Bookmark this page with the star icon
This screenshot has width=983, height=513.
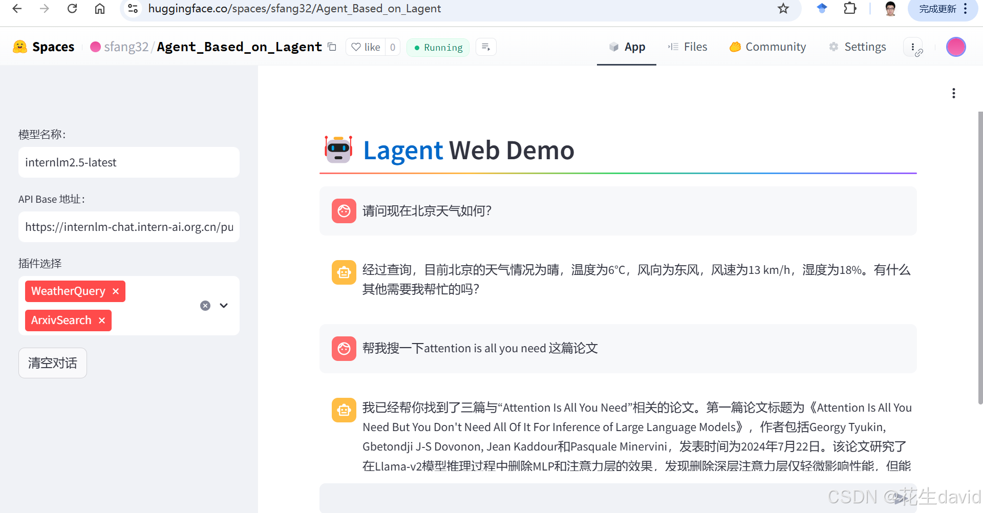coord(783,8)
